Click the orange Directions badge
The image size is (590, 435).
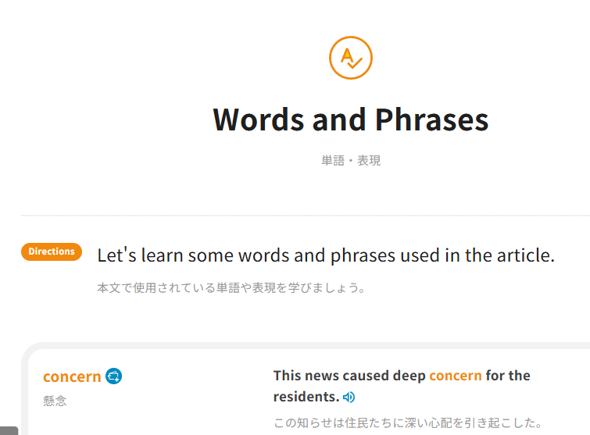(52, 251)
